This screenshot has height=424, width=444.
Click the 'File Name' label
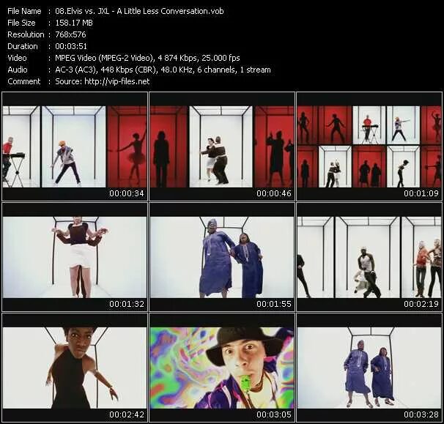[24, 11]
